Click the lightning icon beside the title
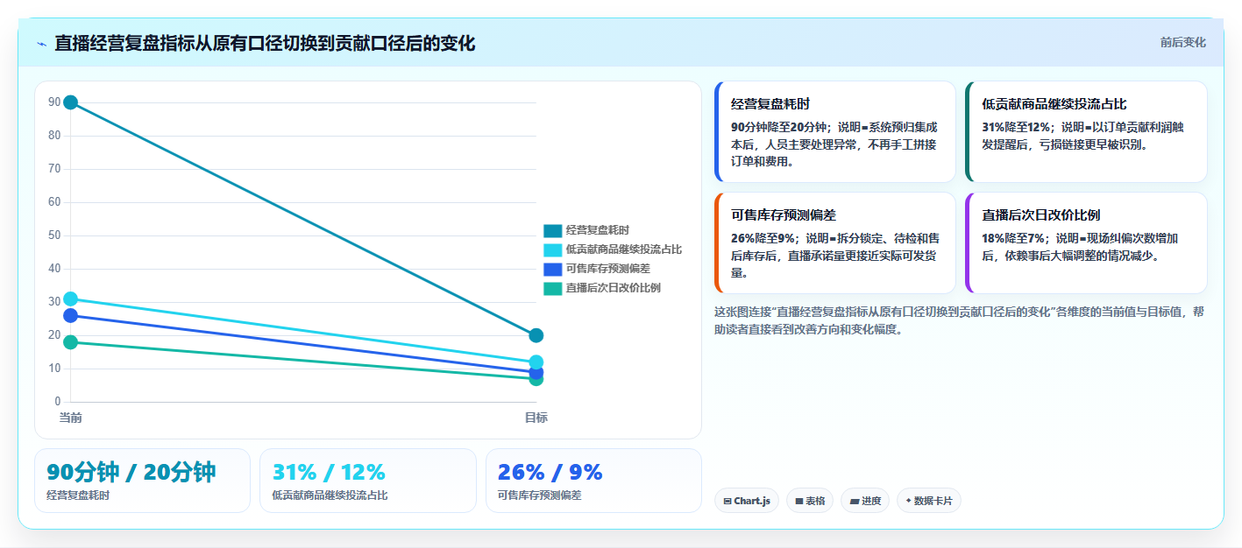The height and width of the screenshot is (548, 1242). [41, 44]
